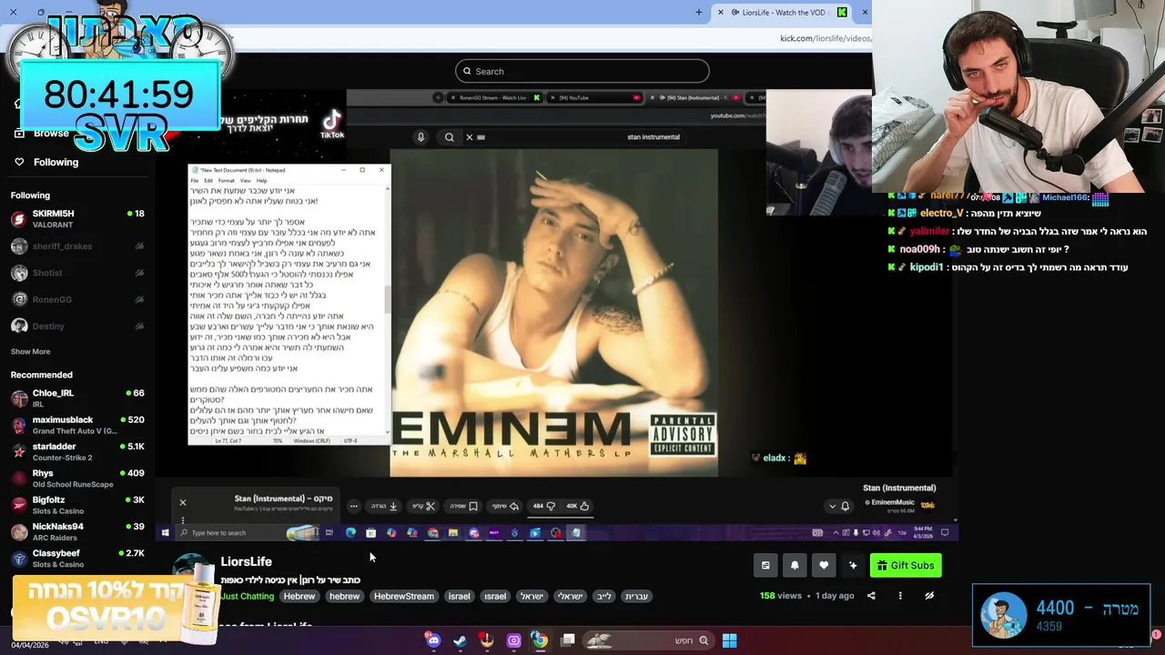This screenshot has width=1165, height=655.
Task: Click the new tab plus button
Action: pos(699,12)
